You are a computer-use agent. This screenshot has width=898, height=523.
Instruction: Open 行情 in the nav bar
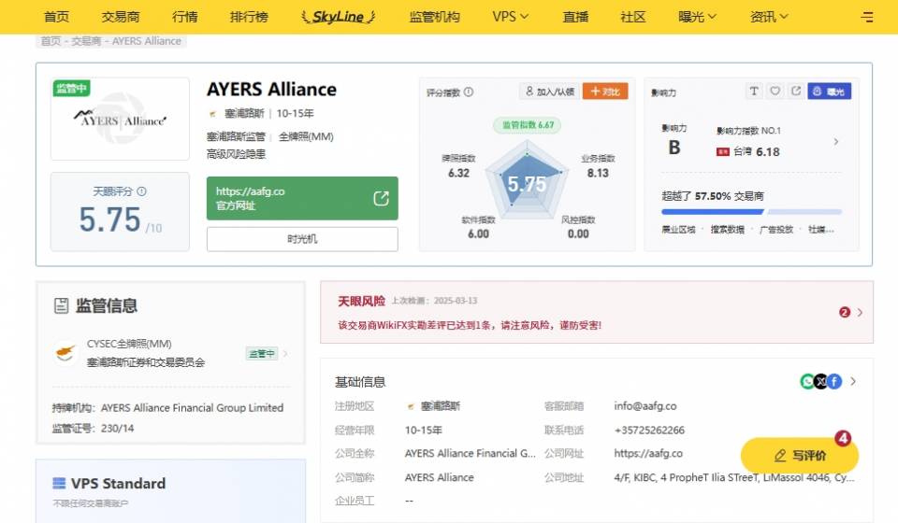[185, 17]
